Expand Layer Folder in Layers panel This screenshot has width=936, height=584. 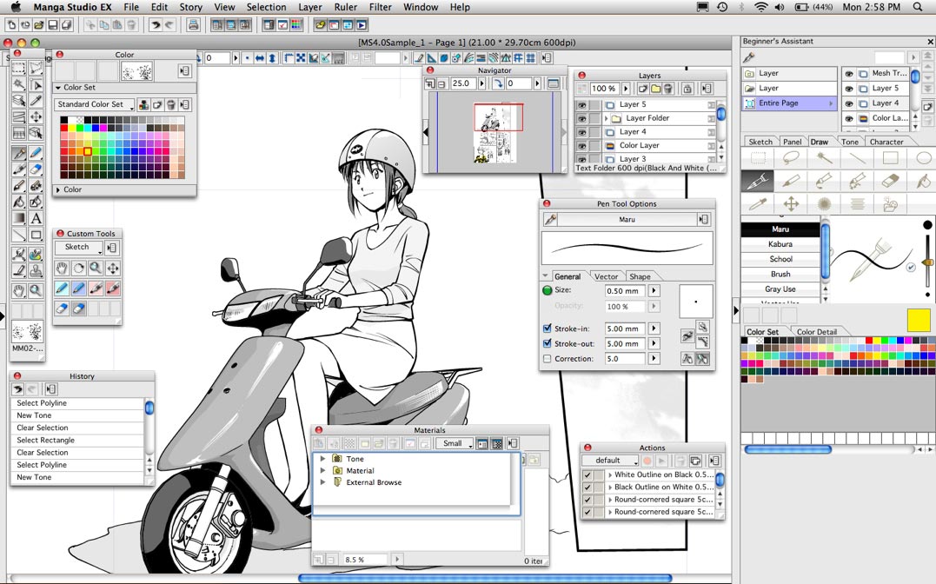tap(607, 118)
